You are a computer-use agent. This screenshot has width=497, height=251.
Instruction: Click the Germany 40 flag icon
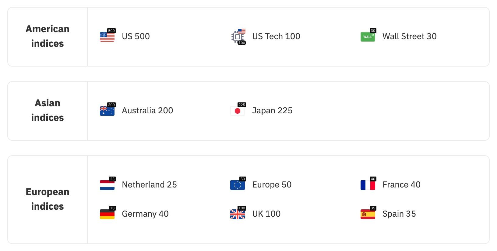107,214
